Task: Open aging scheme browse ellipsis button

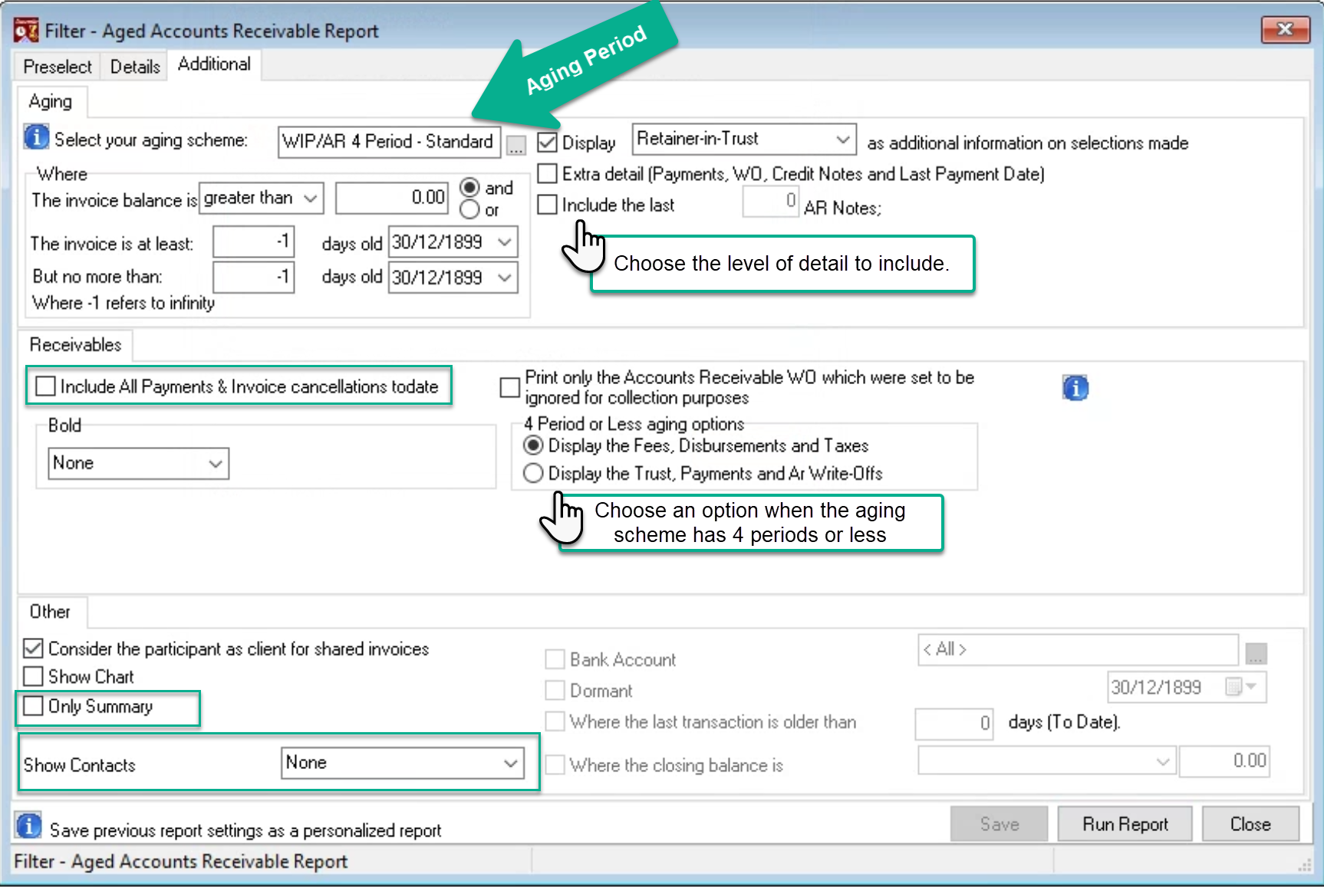Action: tap(516, 146)
